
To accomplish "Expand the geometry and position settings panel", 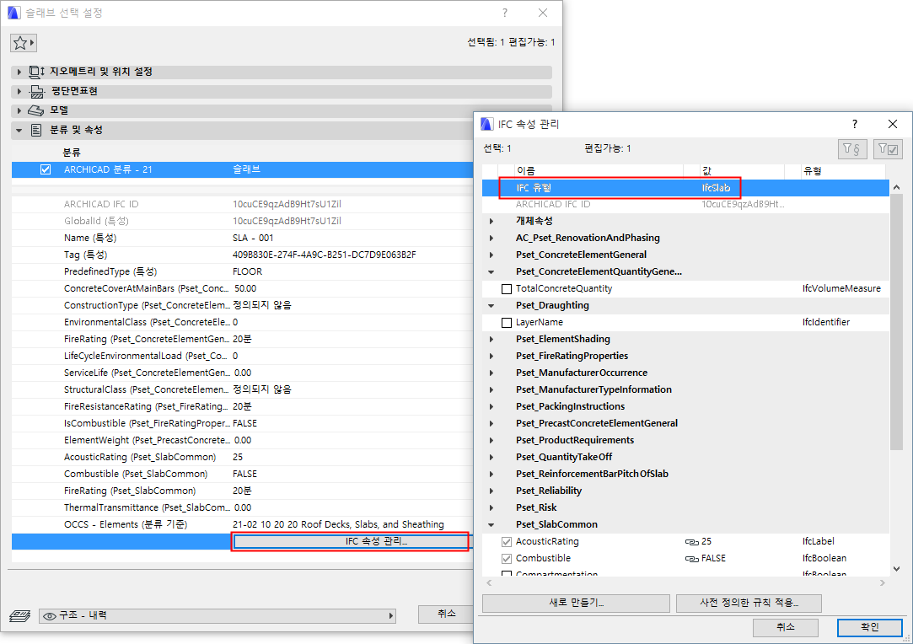I will 19,72.
